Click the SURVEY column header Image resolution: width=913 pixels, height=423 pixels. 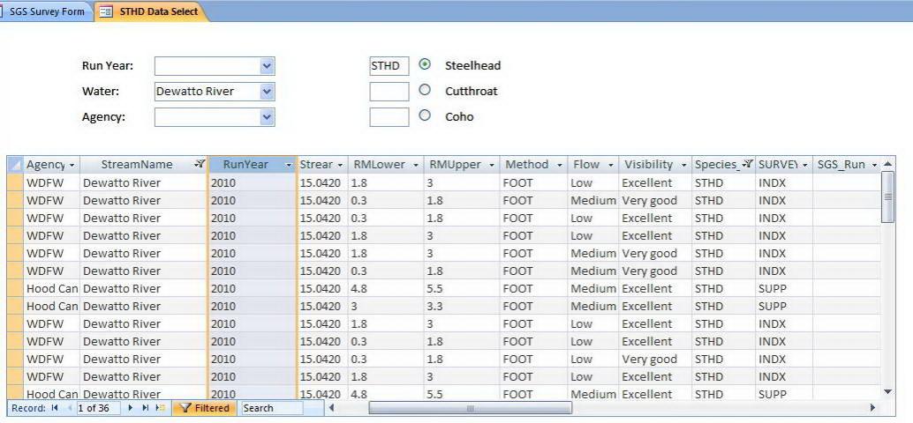coord(784,165)
